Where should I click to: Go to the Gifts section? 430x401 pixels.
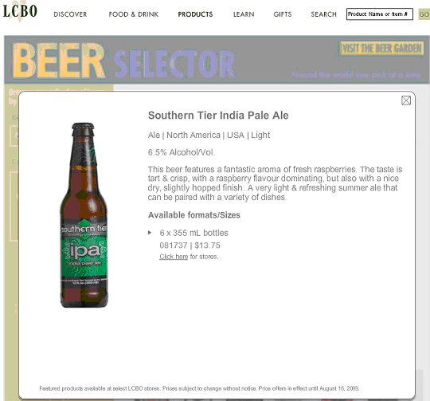(x=283, y=14)
